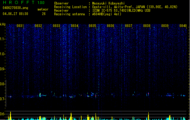This screenshot has width=190, height=120.
Task: Click the 0835 time marker
Action: click(x=92, y=26)
